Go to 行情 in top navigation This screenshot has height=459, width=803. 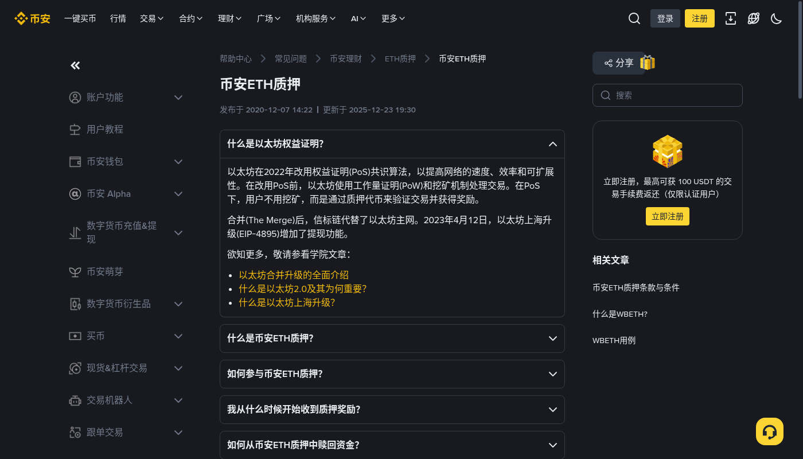(x=118, y=18)
